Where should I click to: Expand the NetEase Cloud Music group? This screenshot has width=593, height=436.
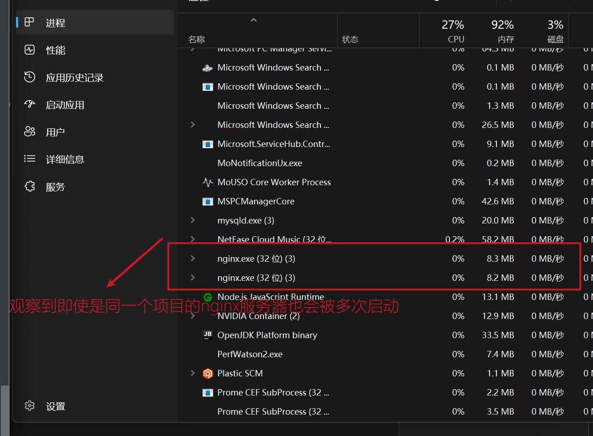[192, 239]
